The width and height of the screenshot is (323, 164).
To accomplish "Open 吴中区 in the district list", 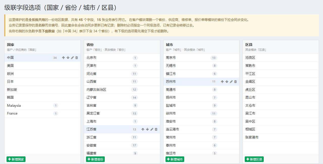I will [281, 121].
